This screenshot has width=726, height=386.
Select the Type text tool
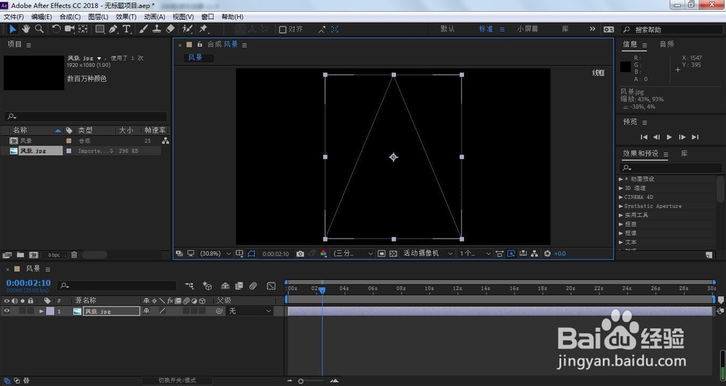[126, 29]
